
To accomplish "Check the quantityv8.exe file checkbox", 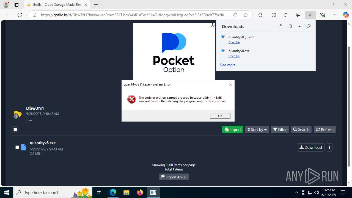I will pos(17,147).
